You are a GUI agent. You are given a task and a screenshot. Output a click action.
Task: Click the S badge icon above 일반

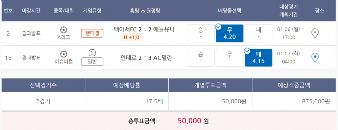point(92,53)
